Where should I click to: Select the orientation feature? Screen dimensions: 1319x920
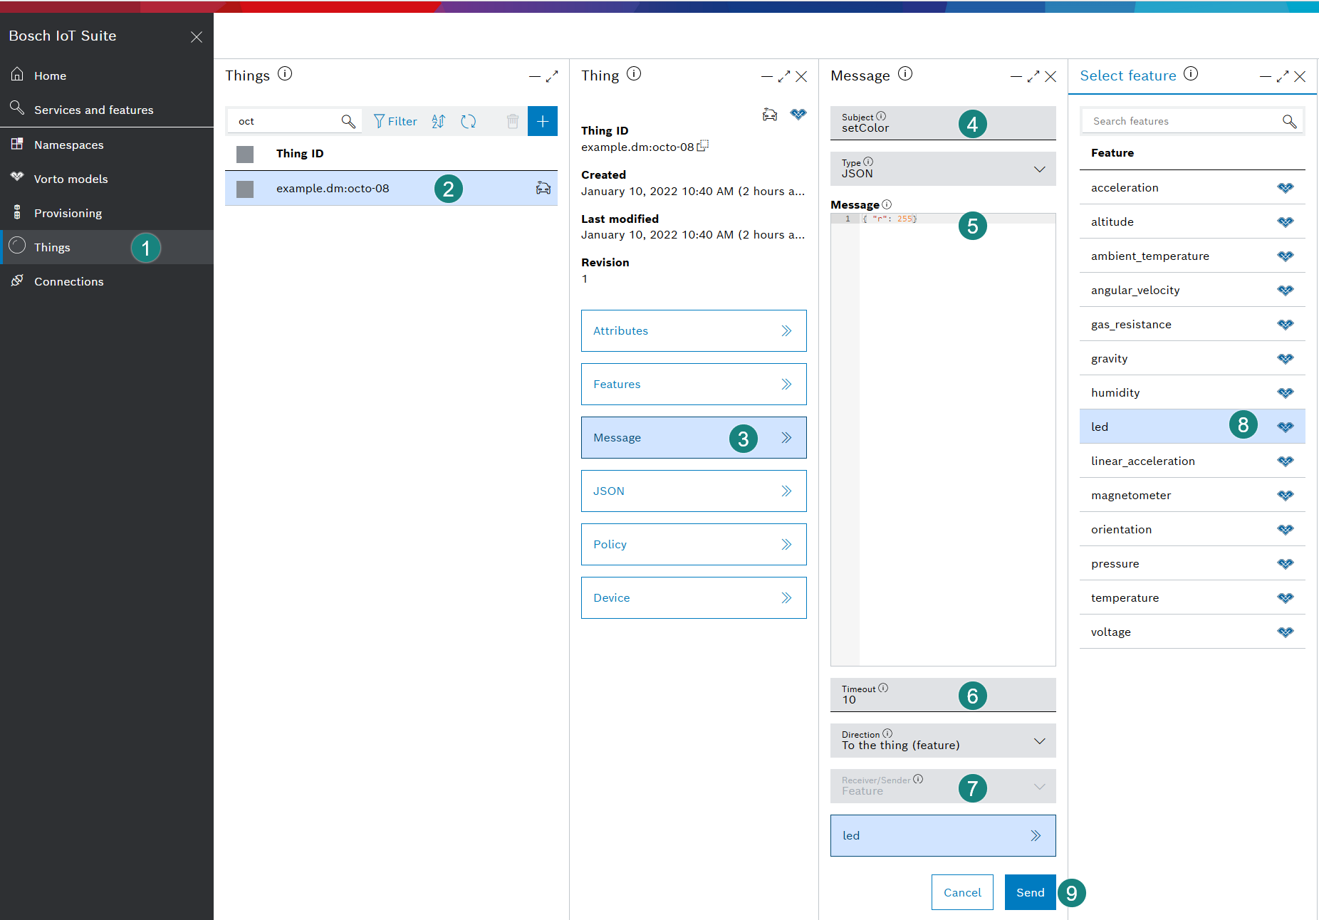pos(1192,529)
